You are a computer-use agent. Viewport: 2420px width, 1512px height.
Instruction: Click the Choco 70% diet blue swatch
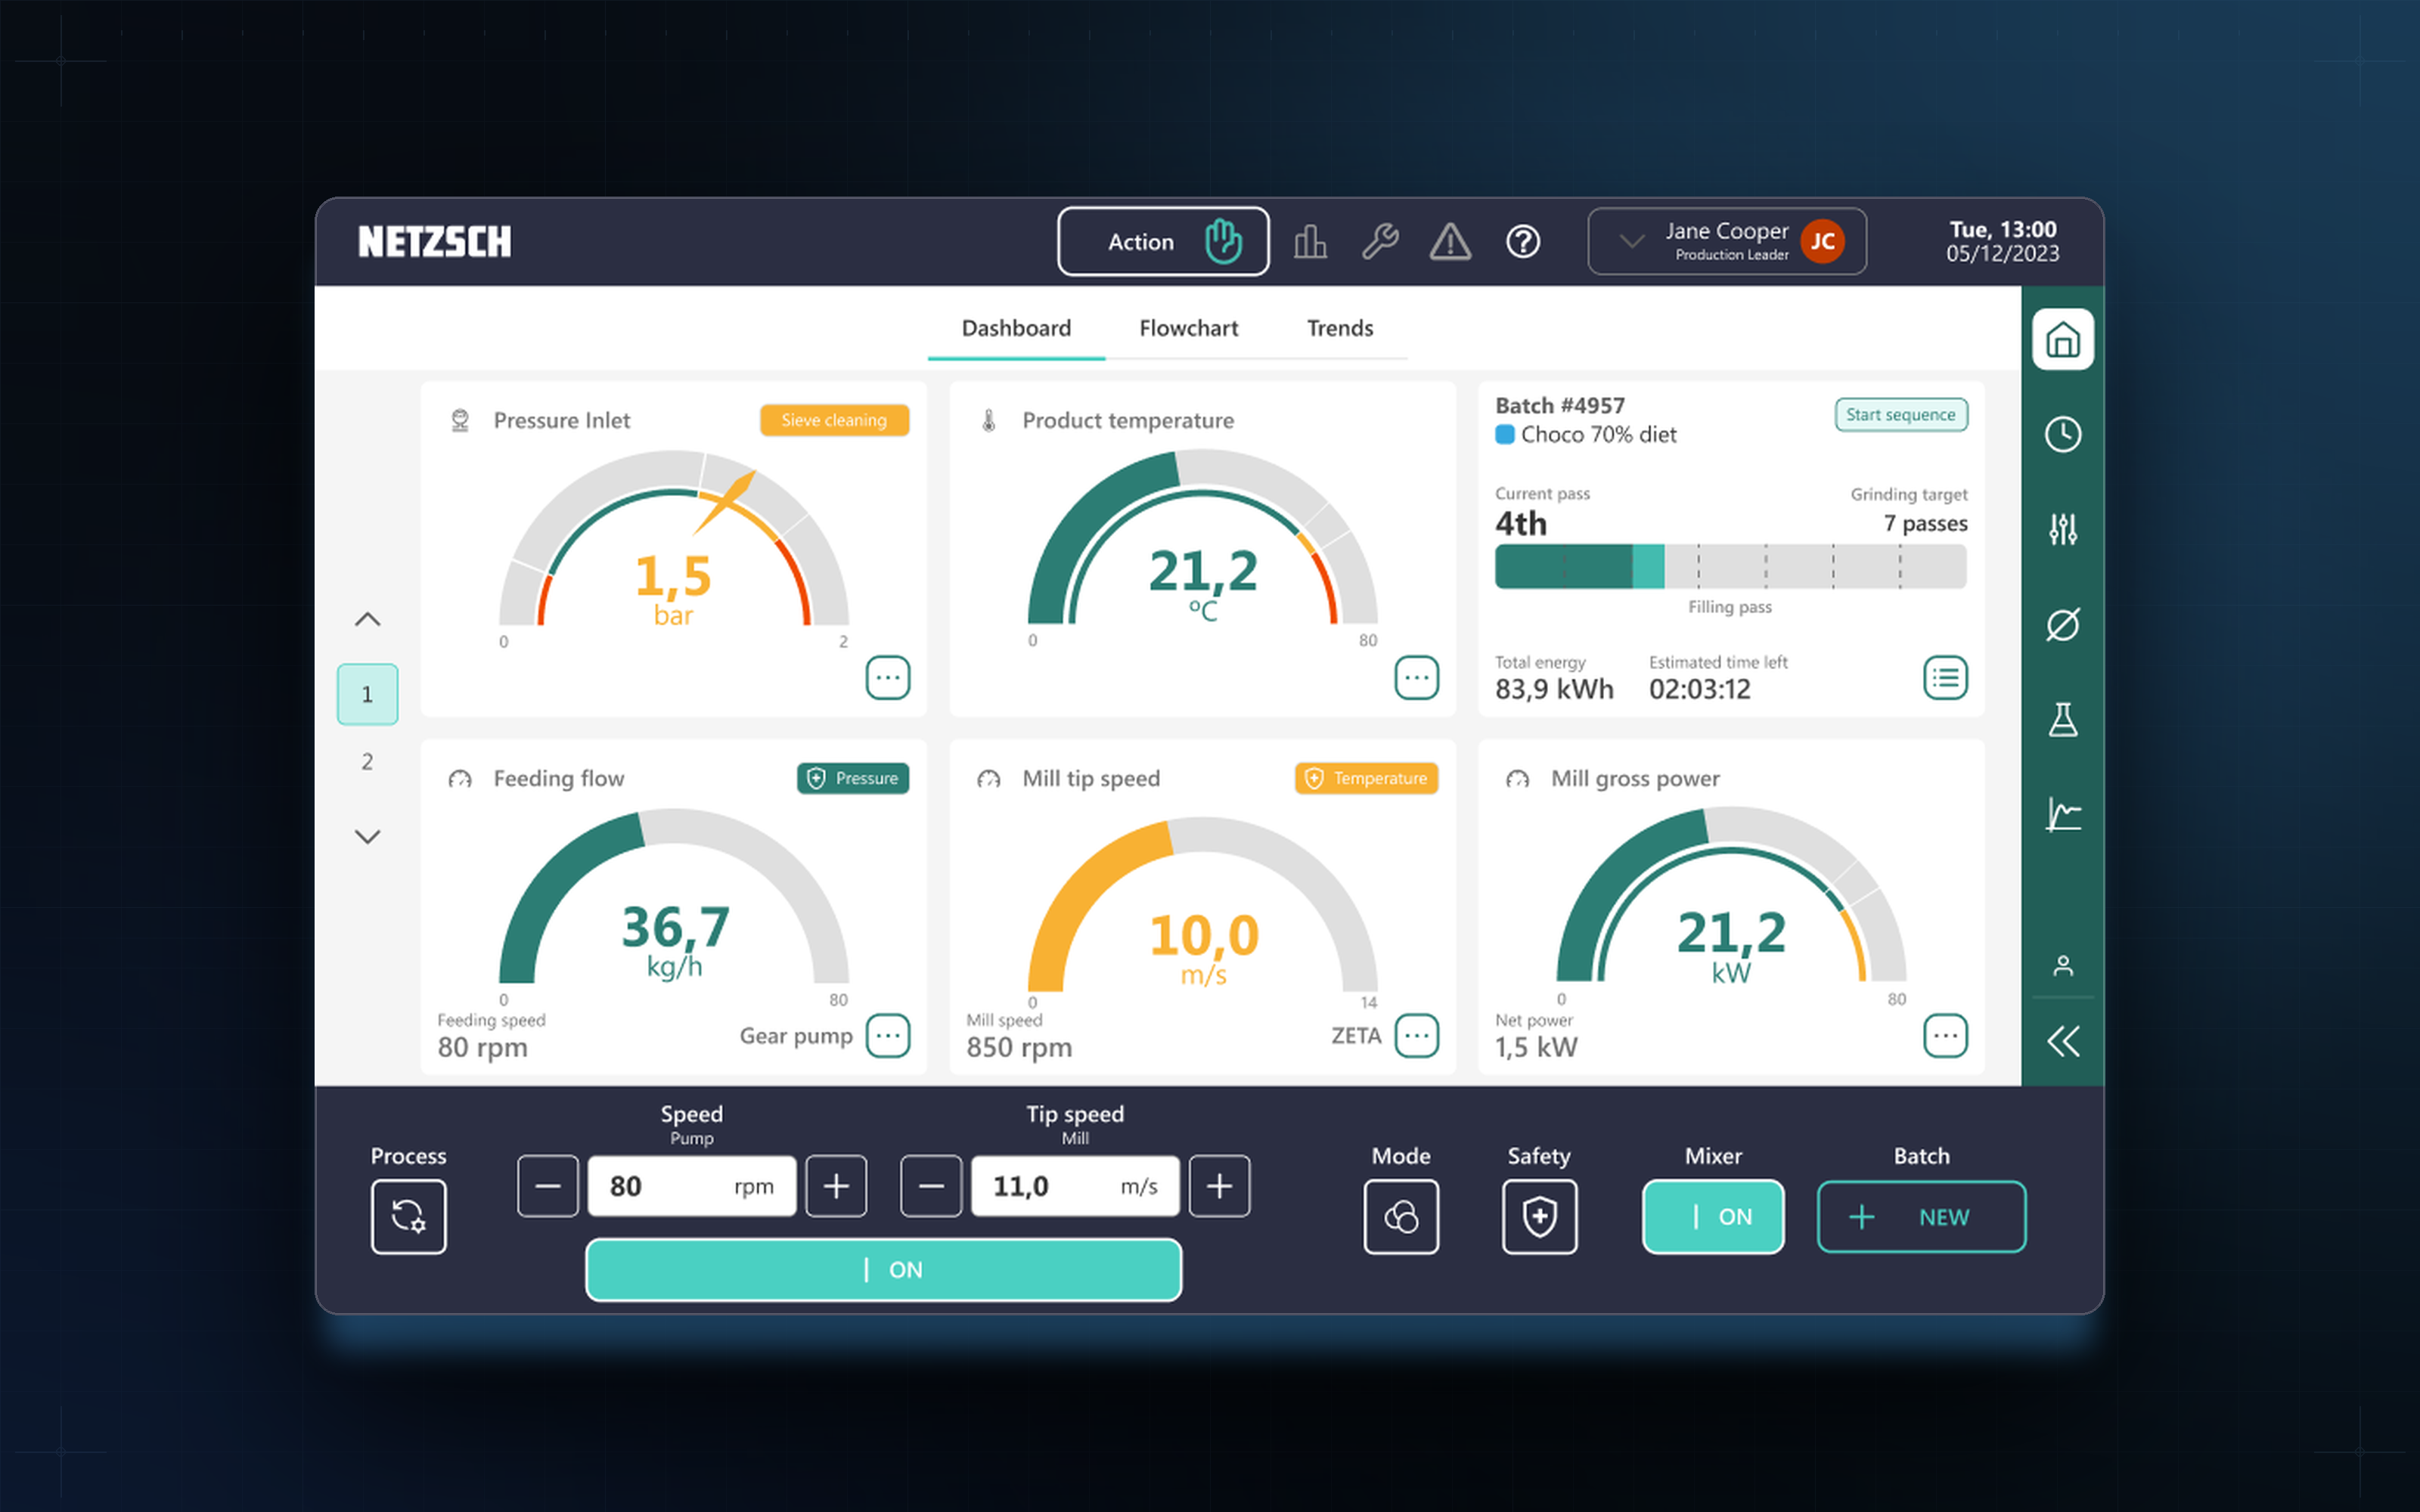(1504, 435)
